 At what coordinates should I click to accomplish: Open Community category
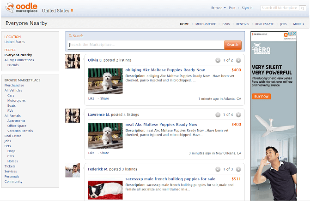tap(13, 182)
